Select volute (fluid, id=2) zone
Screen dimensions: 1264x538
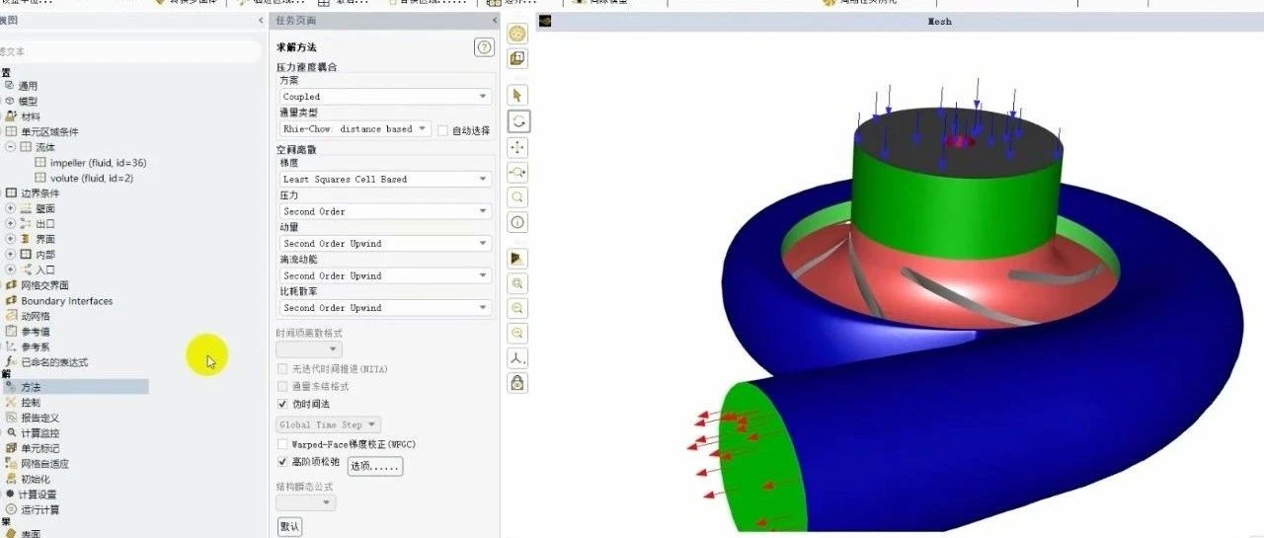tap(91, 179)
